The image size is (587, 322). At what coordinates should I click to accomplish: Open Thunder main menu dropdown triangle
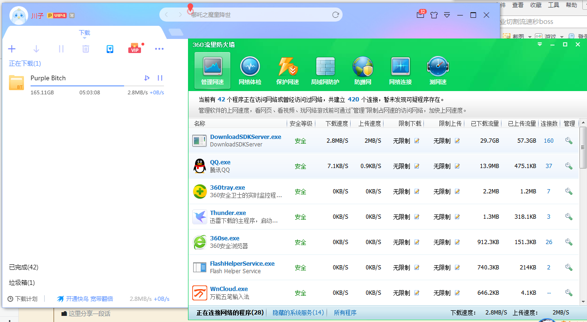coord(447,15)
